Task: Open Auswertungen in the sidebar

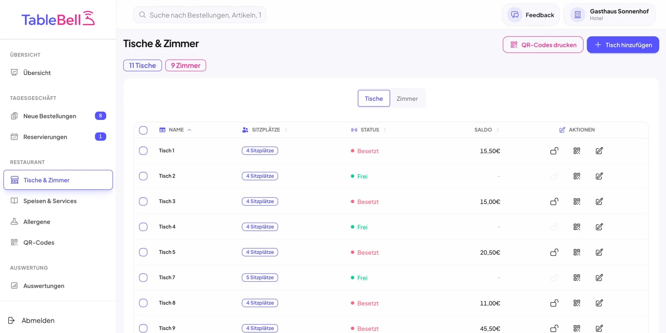Action: click(58, 286)
